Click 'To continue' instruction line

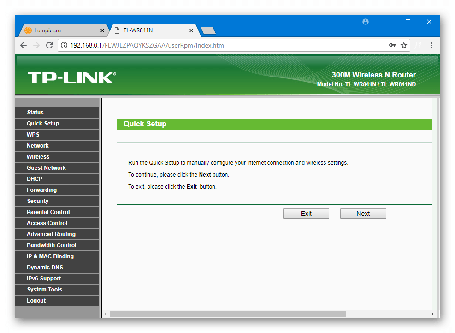click(x=178, y=175)
